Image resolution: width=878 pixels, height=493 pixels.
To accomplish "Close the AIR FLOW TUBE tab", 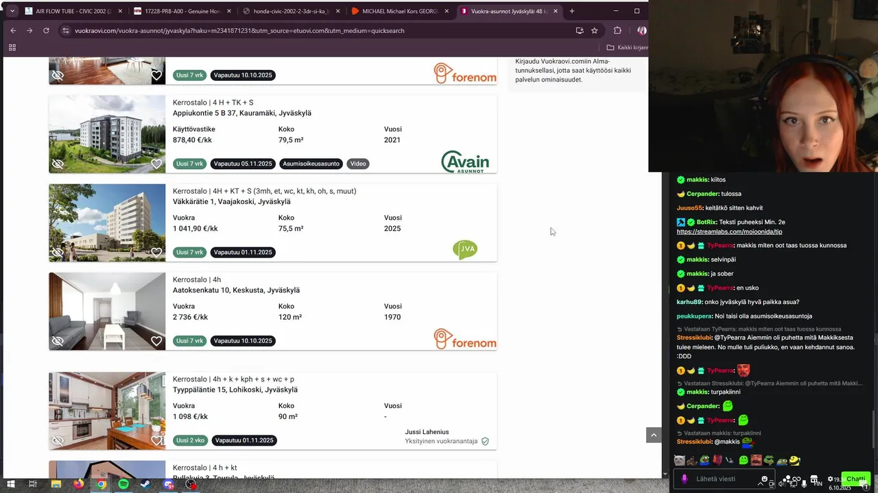I will [x=120, y=11].
